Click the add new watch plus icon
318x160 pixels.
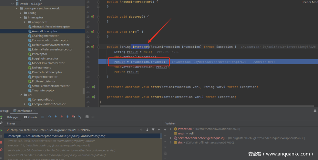click(x=165, y=129)
